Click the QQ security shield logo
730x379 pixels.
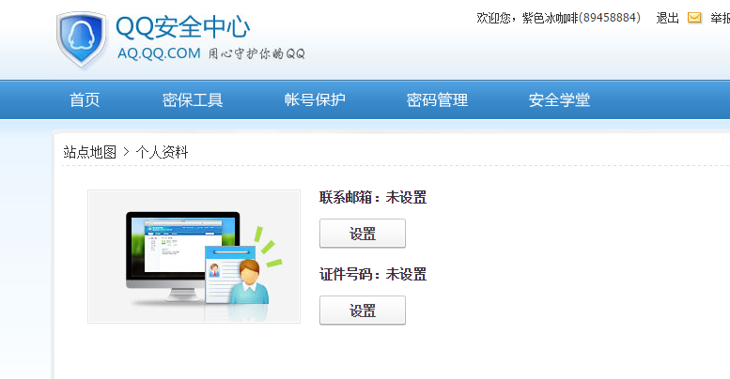82,39
